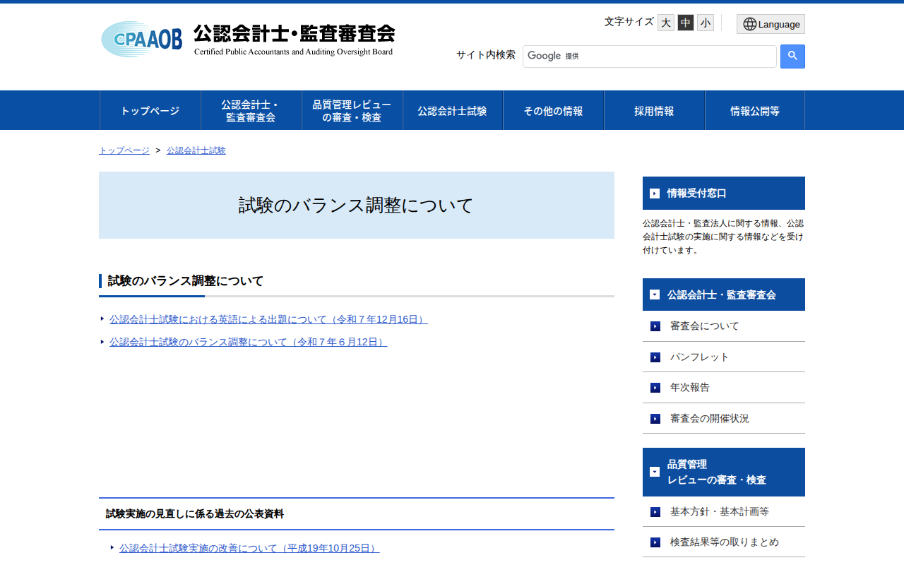Open 情報受付窓口 sidebar header
The height and width of the screenshot is (565, 904).
pyautogui.click(x=724, y=193)
